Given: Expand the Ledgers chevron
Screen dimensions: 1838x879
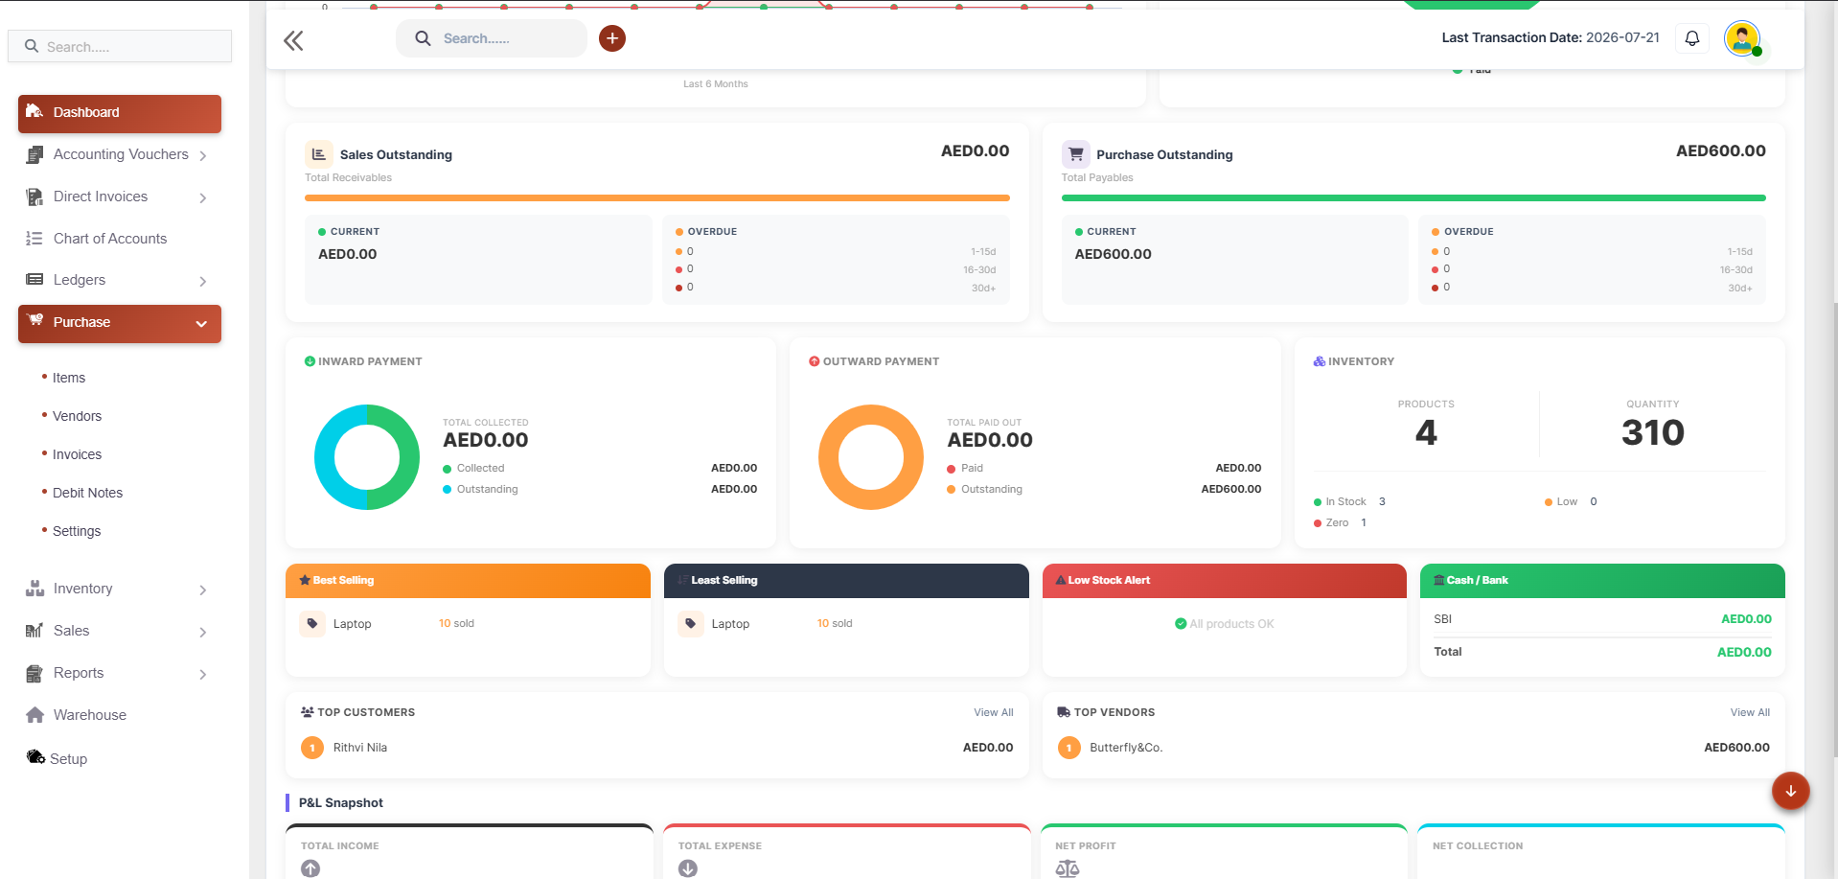Looking at the screenshot, I should pyautogui.click(x=203, y=281).
